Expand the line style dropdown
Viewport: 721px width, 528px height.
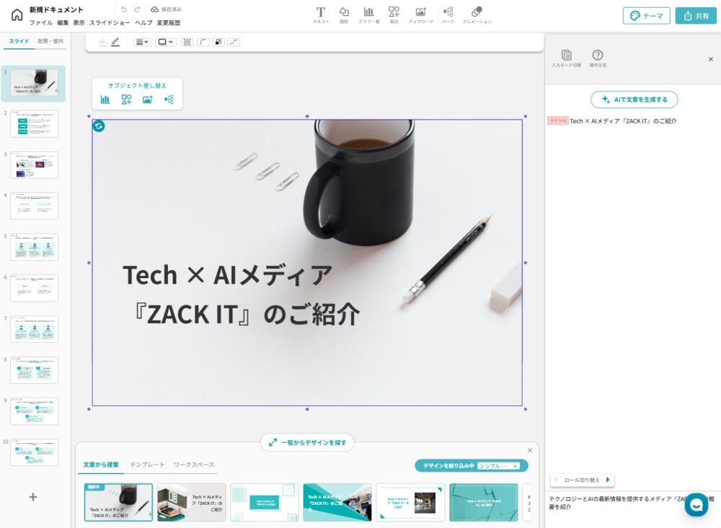tap(142, 42)
